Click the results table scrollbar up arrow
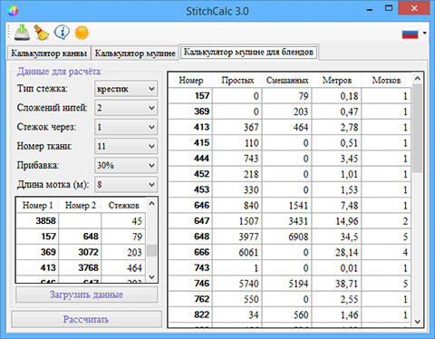The image size is (435, 339). [418, 79]
